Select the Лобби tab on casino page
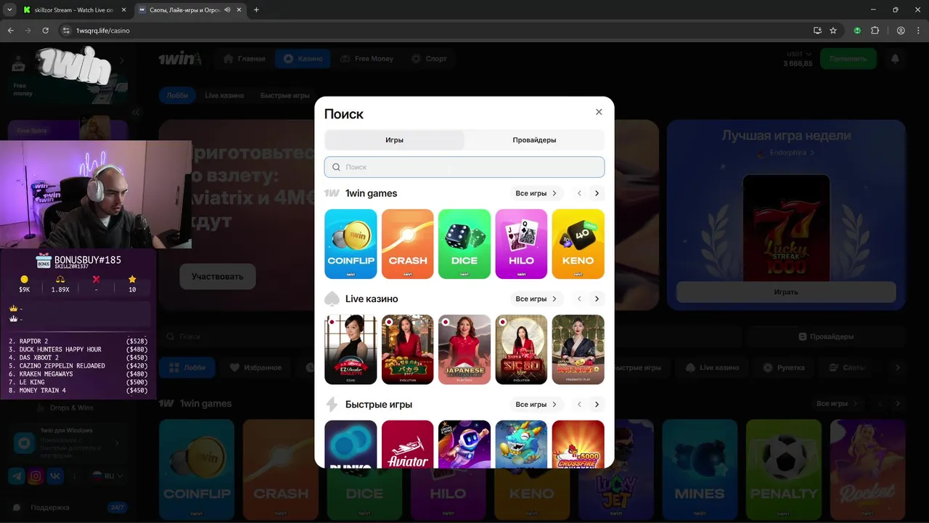 (177, 95)
